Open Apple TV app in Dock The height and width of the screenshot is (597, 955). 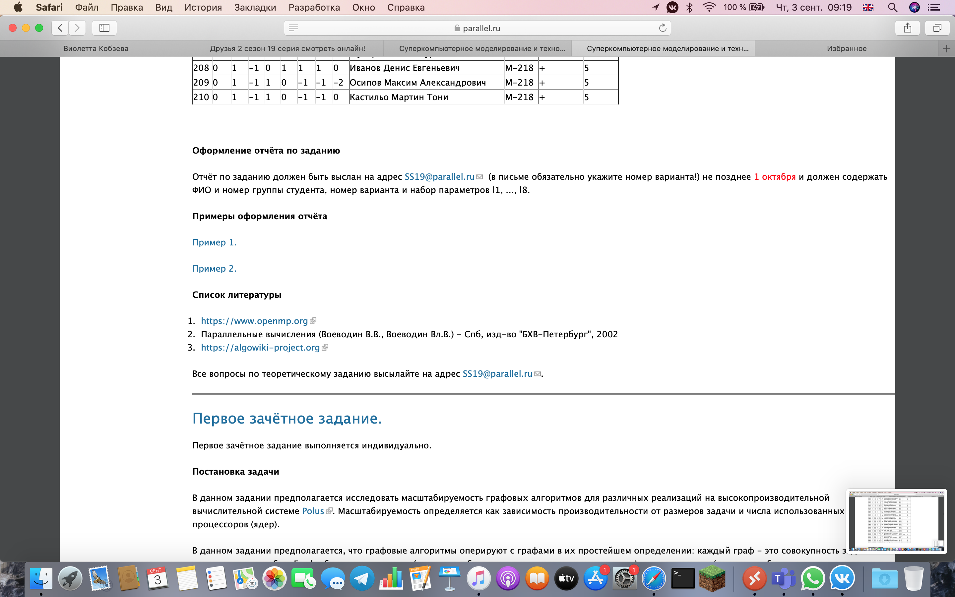[x=566, y=579]
